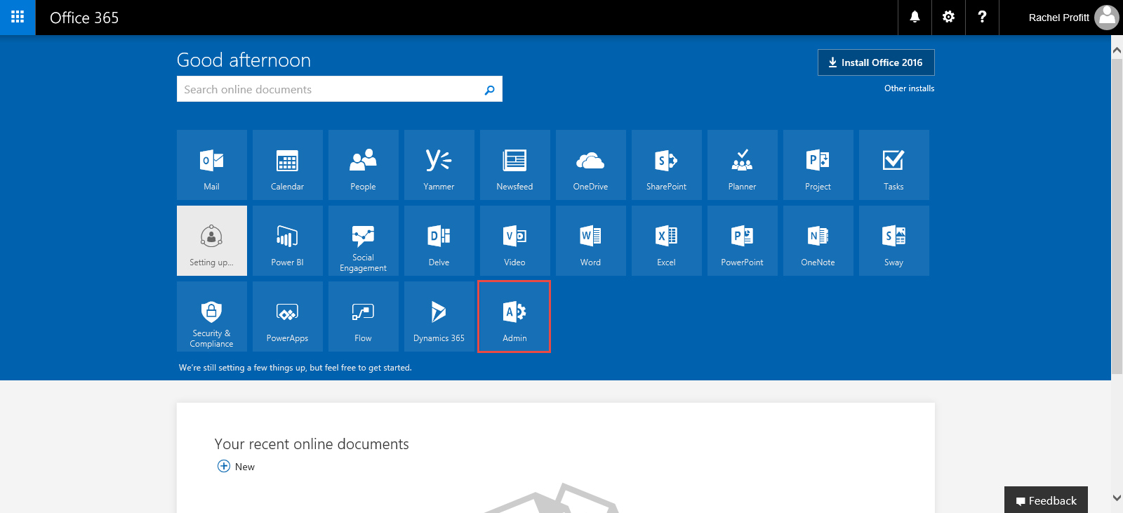
Task: Open the help question mark
Action: tap(982, 18)
